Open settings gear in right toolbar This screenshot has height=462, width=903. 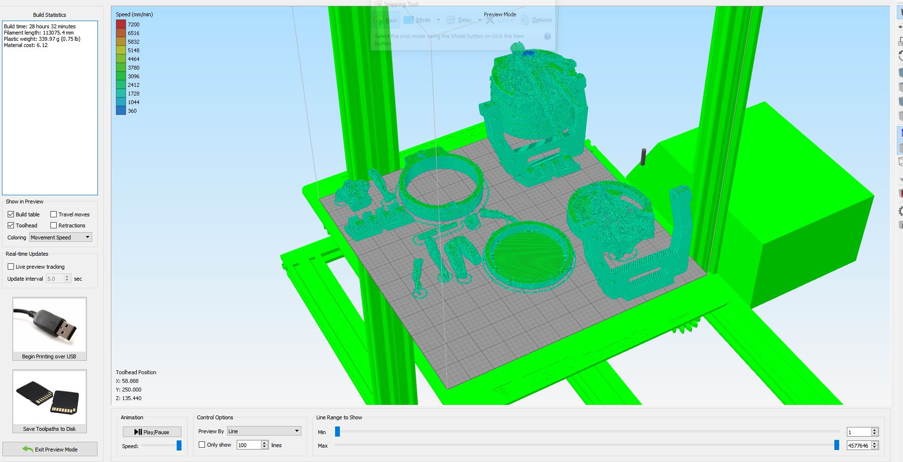[900, 211]
